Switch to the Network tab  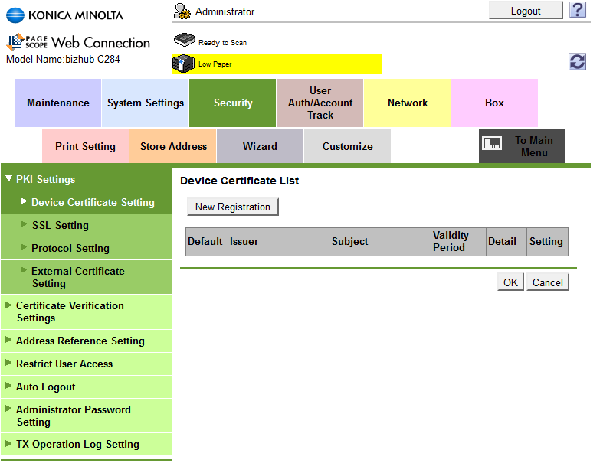tap(407, 103)
